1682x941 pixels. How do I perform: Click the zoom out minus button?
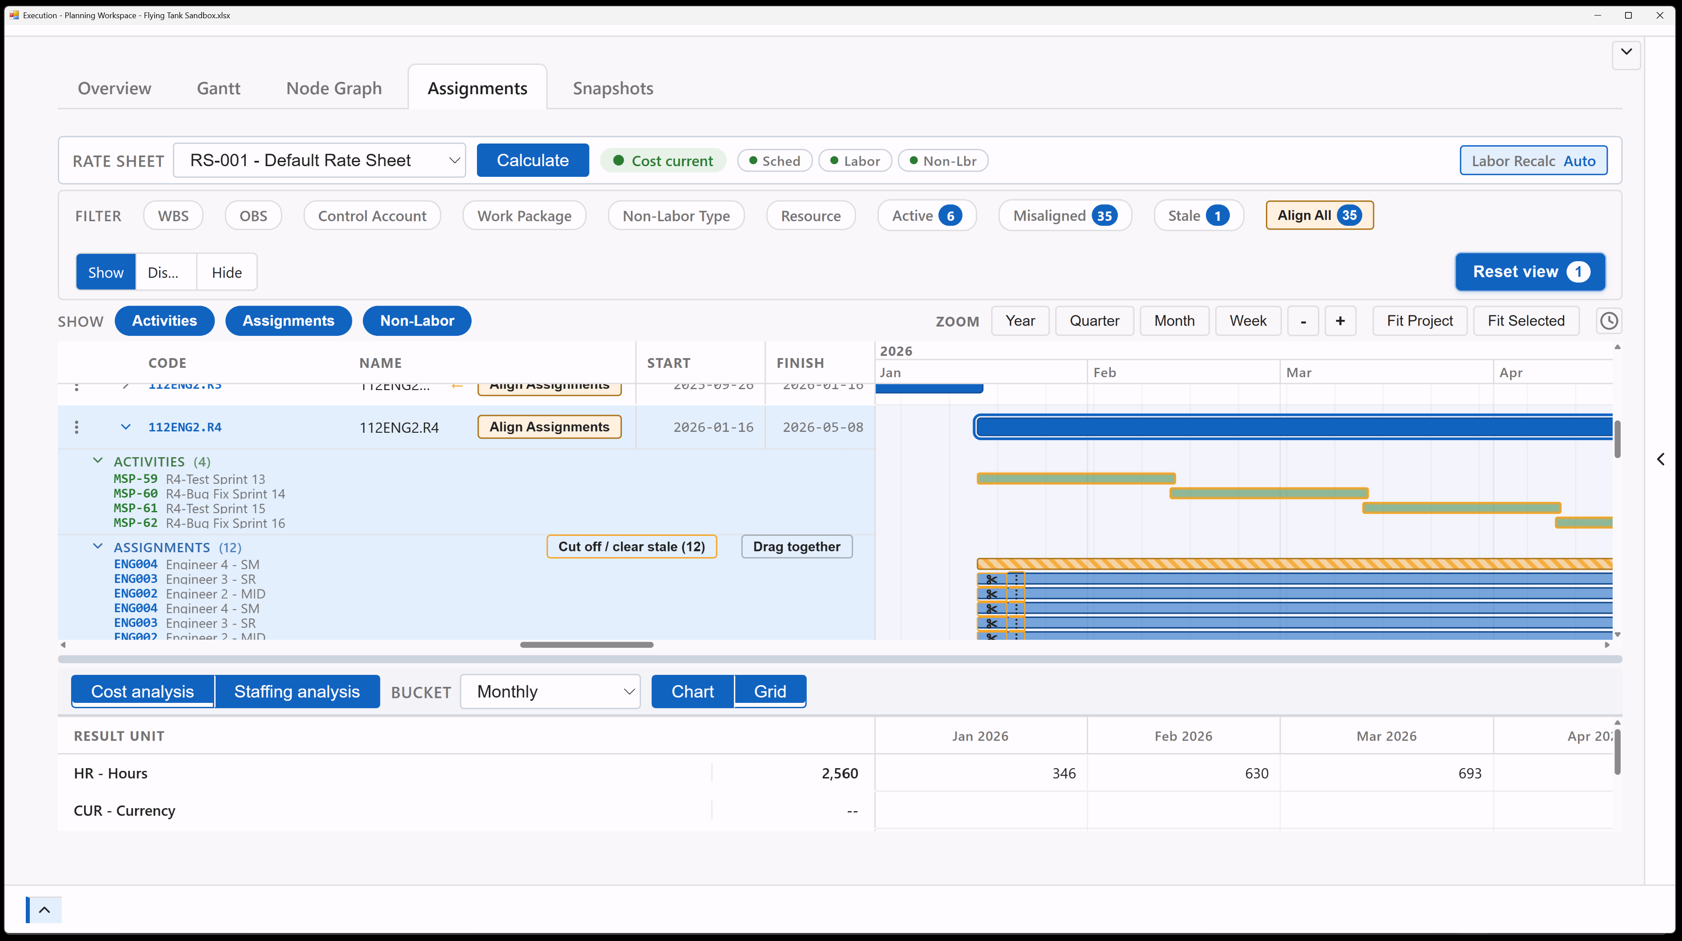tap(1303, 321)
